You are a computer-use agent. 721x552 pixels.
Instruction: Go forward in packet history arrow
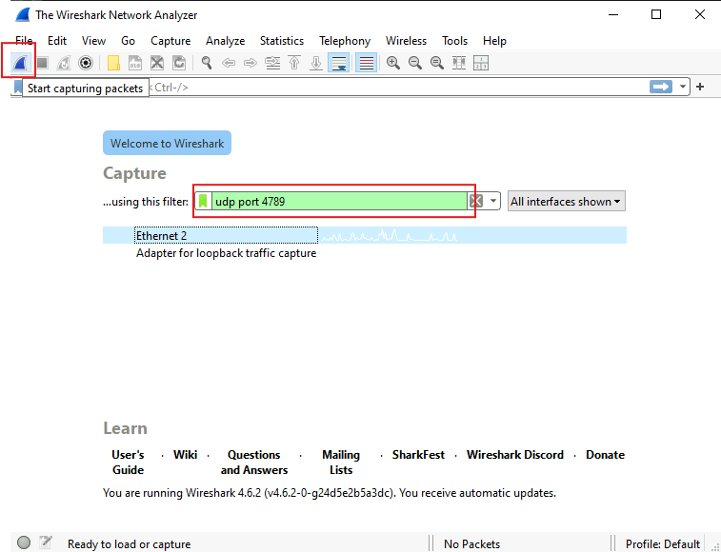tap(250, 63)
